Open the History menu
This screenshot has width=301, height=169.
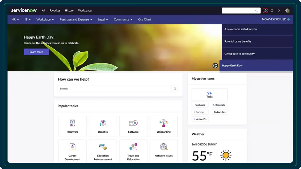[x=69, y=11]
